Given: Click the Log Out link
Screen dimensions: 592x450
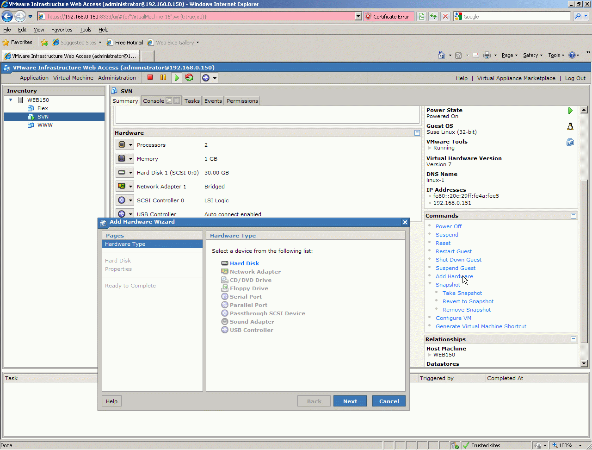Looking at the screenshot, I should (575, 78).
